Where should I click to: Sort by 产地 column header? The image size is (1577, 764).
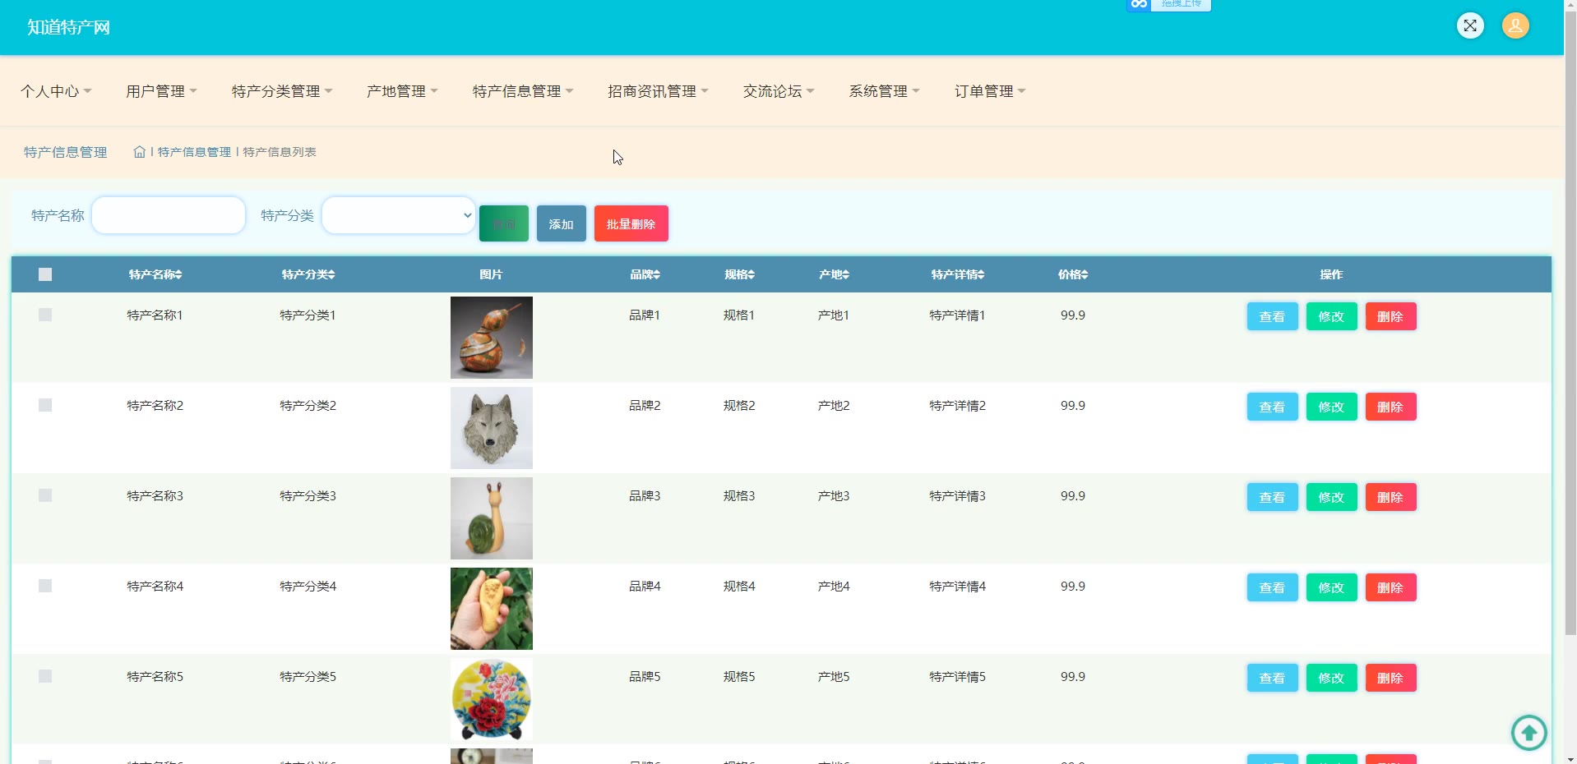point(834,274)
